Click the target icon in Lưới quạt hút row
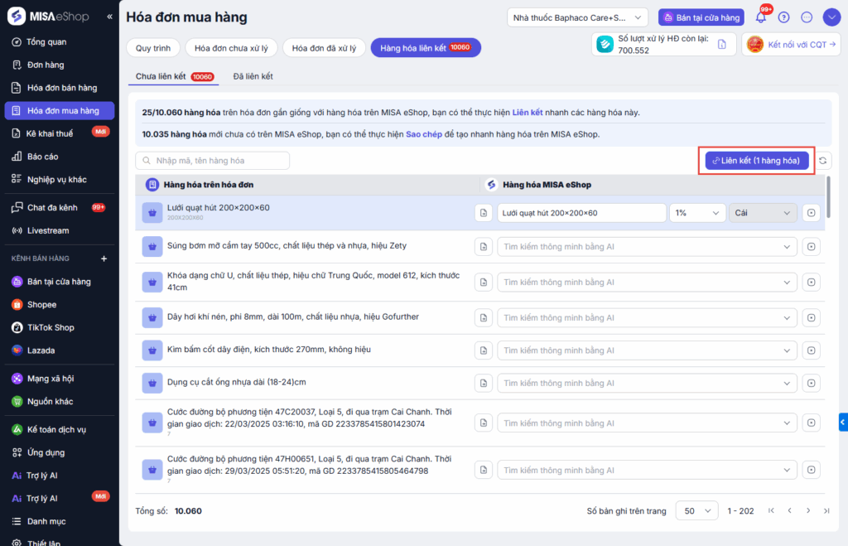848x546 pixels. [812, 213]
